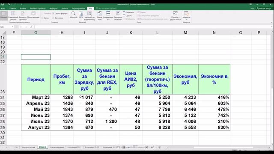Open the Формулы ribbon tab
Viewport: 274px width, 154px height.
54,9
